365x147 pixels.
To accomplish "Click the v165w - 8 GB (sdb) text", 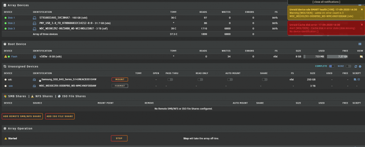I will (x=50, y=57).
